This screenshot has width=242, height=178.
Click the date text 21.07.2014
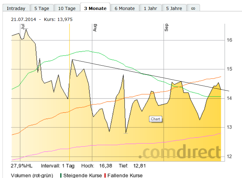click(x=23, y=19)
